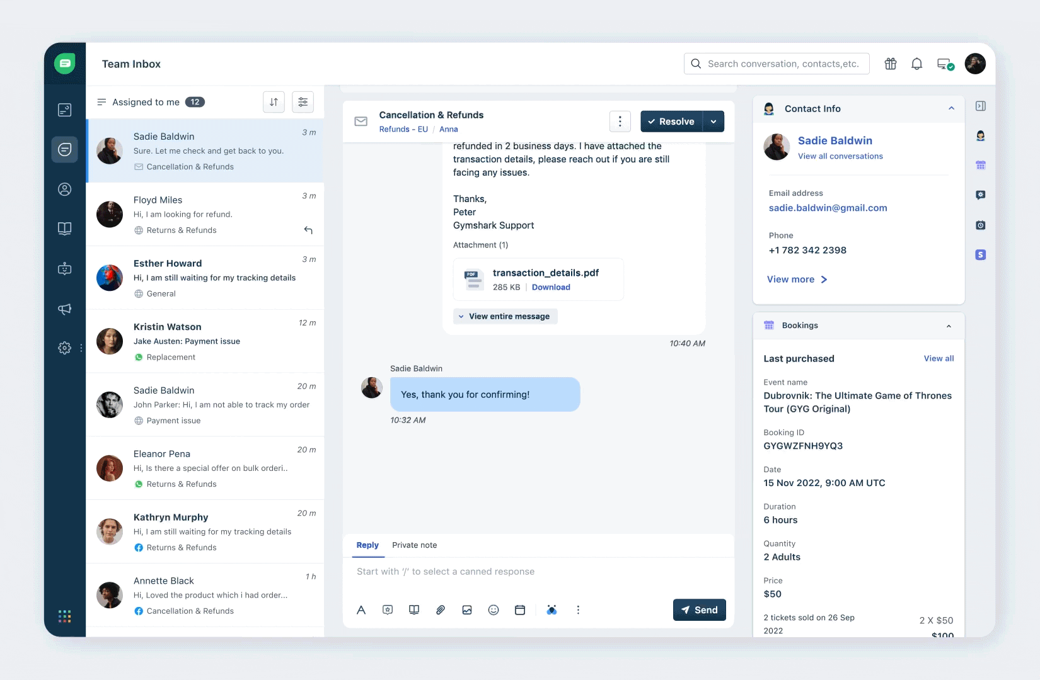Select the Reply tab
1040x680 pixels.
coord(367,545)
